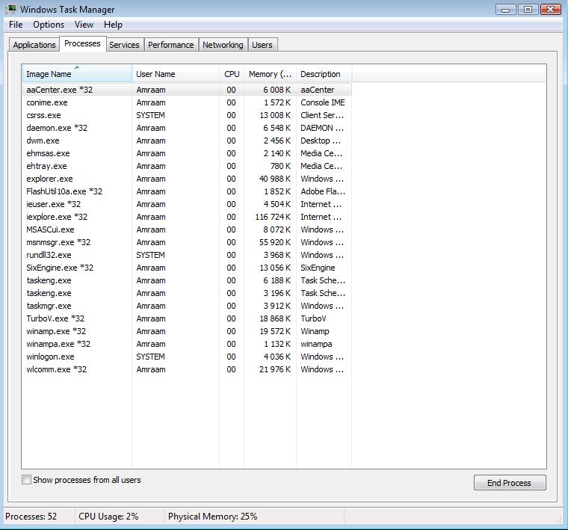Select the daemon.exe *32 process

coord(187,128)
